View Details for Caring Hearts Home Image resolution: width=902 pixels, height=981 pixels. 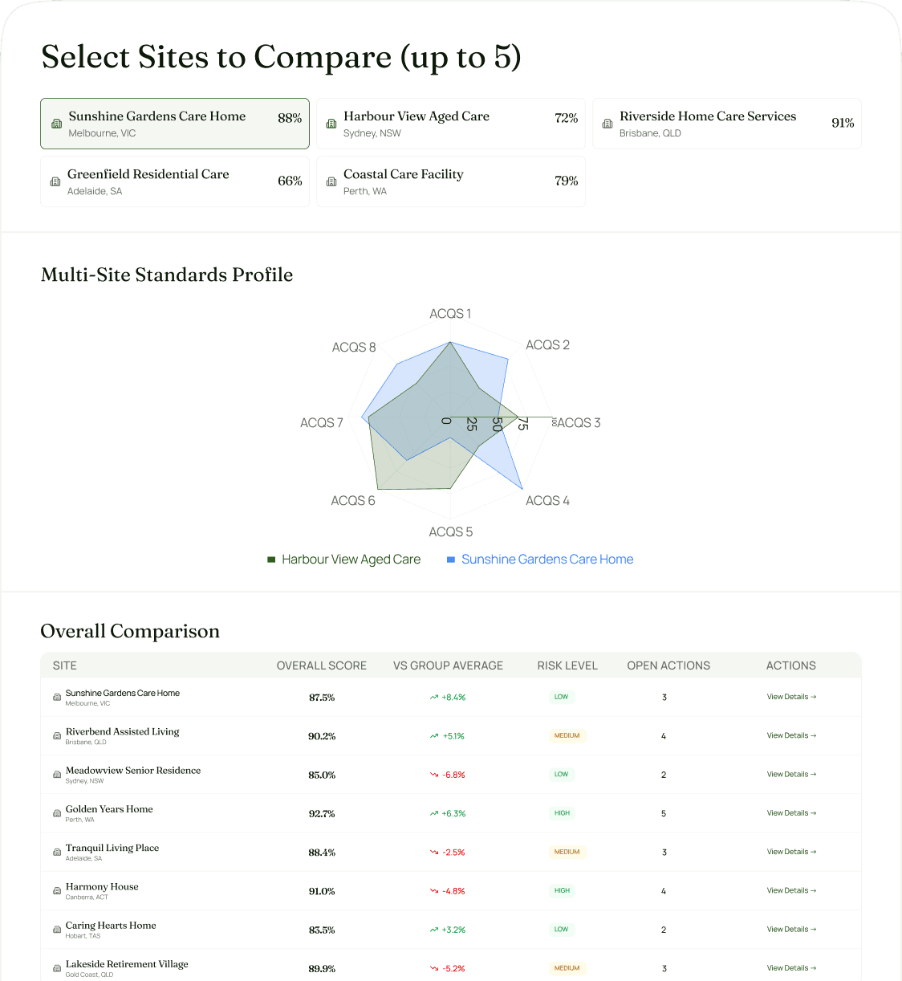pos(791,929)
